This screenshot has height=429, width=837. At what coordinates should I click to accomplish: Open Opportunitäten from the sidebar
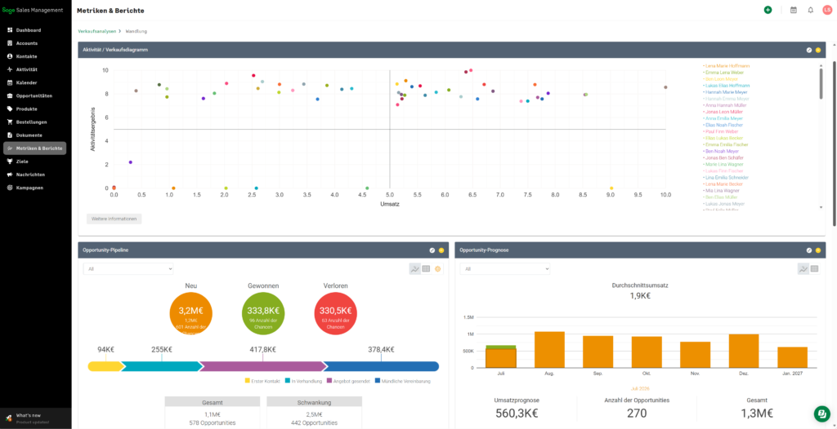34,96
